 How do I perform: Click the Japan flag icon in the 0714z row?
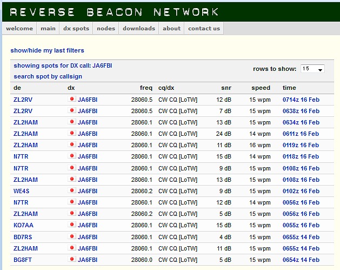(71, 99)
